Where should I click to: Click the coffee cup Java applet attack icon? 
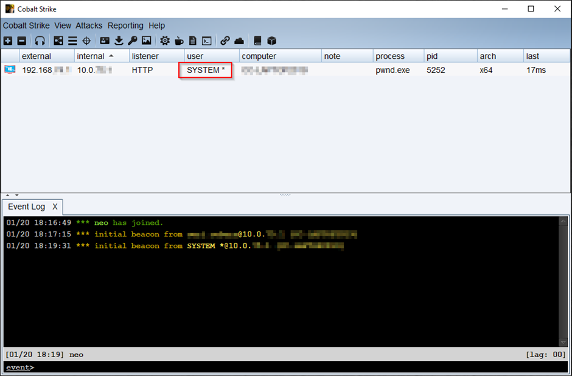tap(179, 41)
